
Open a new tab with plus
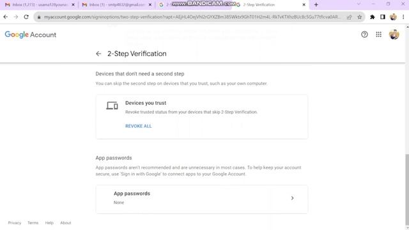coord(316,4)
